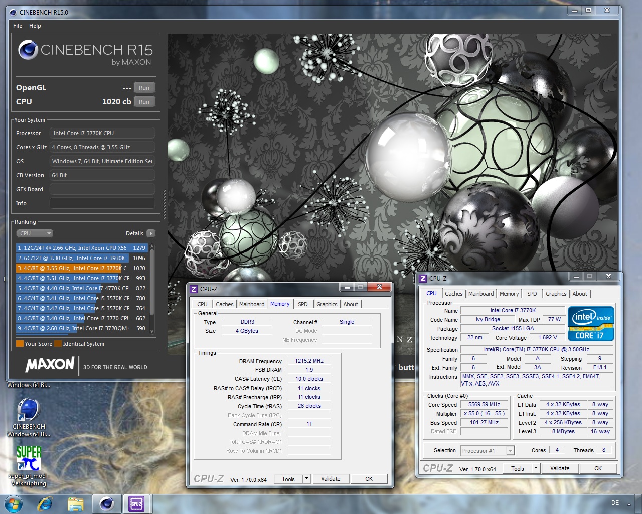
Task: Click the Cinebench R15 sphere logo
Action: click(x=28, y=50)
